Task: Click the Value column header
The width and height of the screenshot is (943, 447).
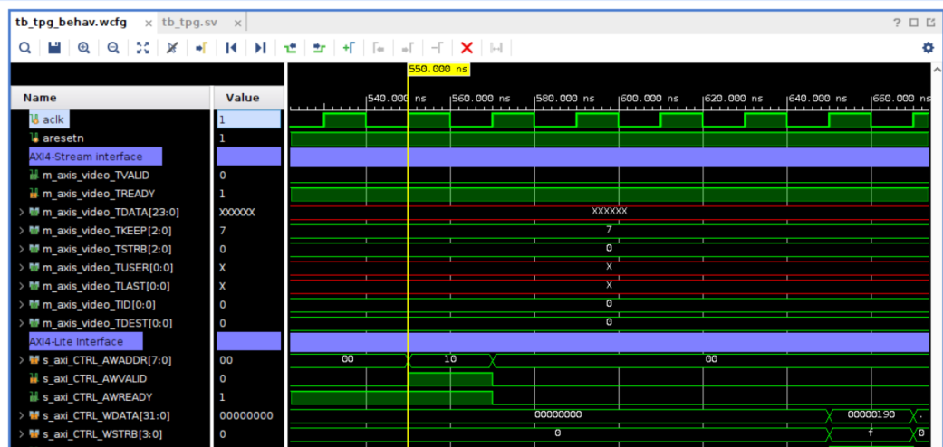Action: [x=249, y=98]
